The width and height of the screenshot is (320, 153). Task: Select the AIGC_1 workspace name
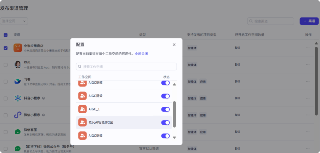coord(94,109)
